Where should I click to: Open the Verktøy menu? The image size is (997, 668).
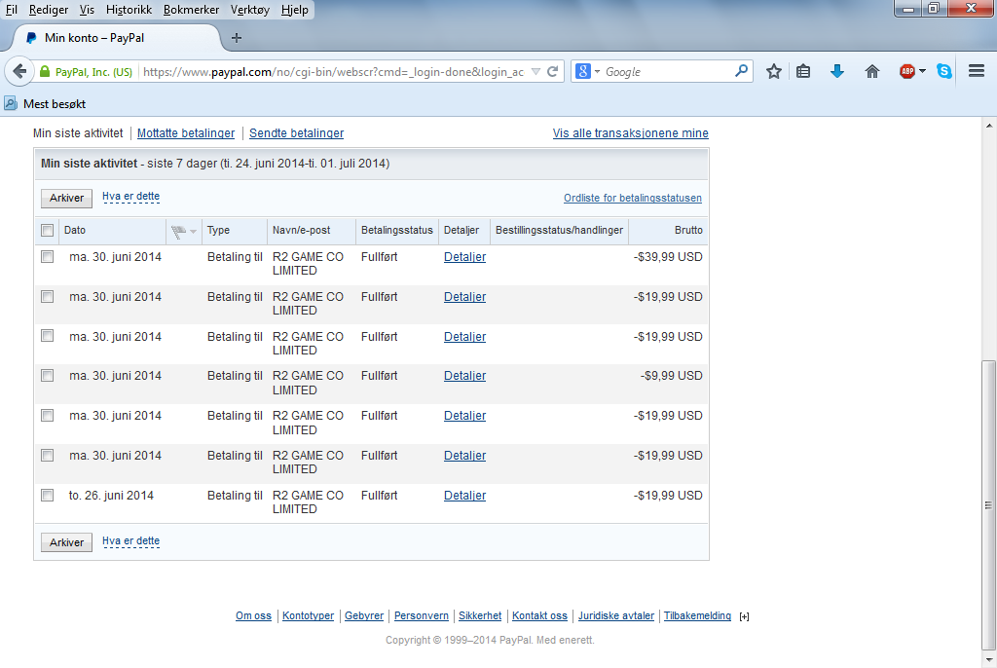250,10
